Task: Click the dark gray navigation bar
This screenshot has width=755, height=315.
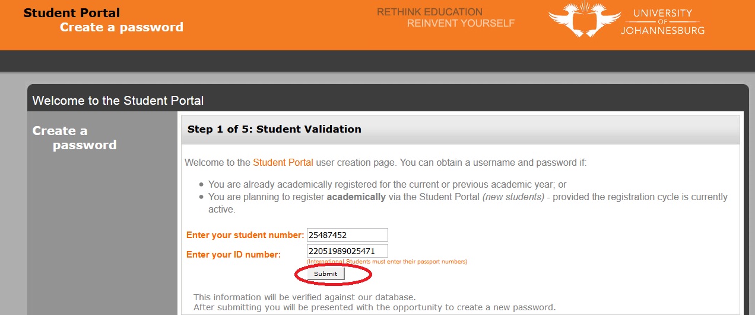Action: pyautogui.click(x=377, y=61)
